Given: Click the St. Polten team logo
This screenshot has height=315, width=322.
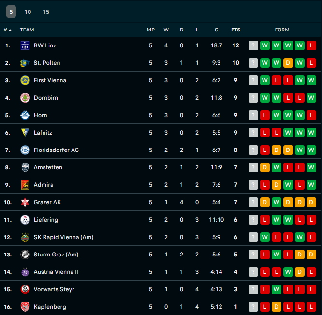Looking at the screenshot, I should [25, 63].
